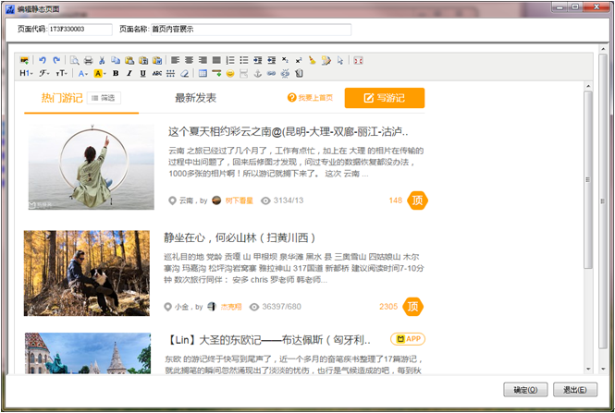Remove the hyperlink
The height and width of the screenshot is (413, 615).
pos(285,73)
